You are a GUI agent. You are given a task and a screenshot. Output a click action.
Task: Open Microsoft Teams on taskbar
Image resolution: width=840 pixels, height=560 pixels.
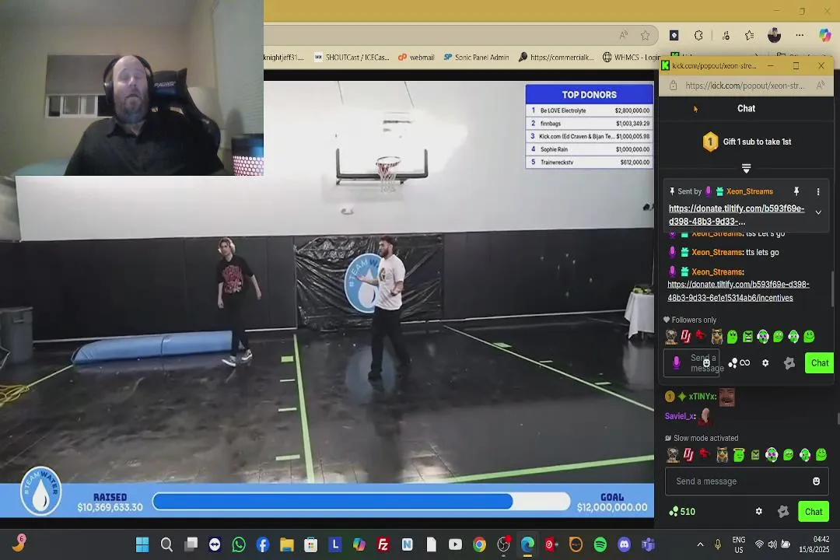[x=648, y=545]
